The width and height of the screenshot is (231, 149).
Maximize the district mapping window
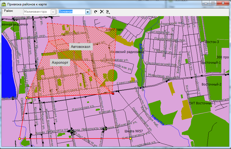[213, 3]
